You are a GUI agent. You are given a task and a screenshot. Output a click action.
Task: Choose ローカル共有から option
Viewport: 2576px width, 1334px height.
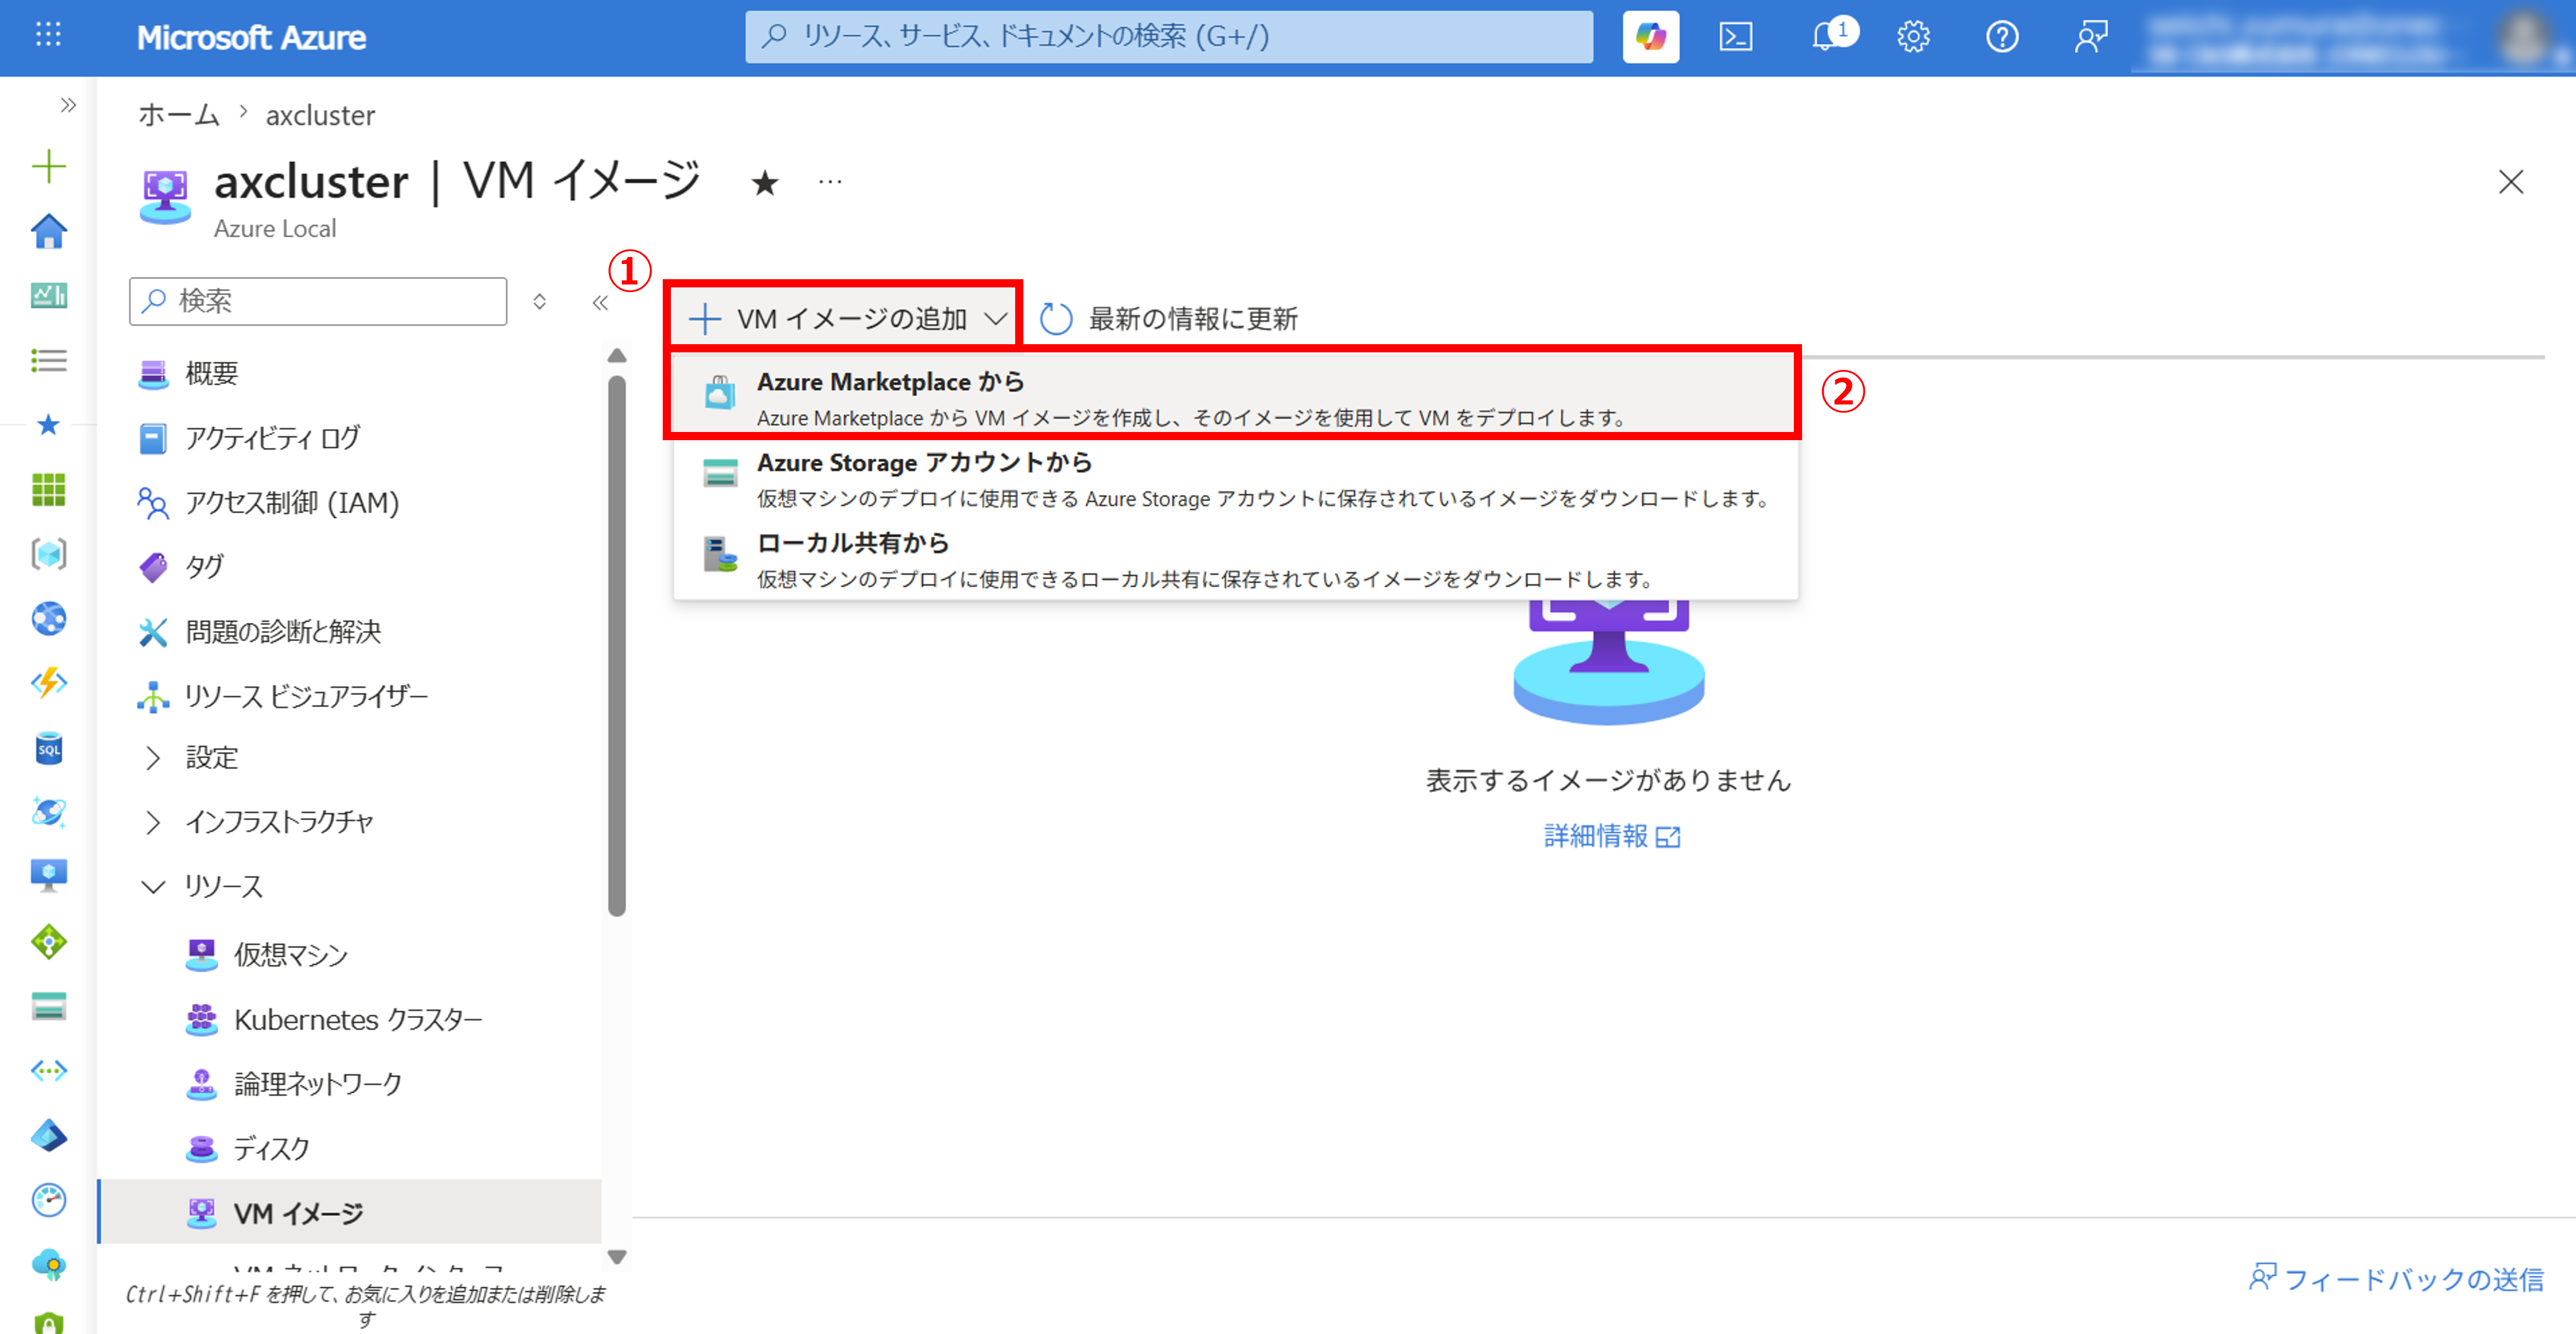(1235, 560)
